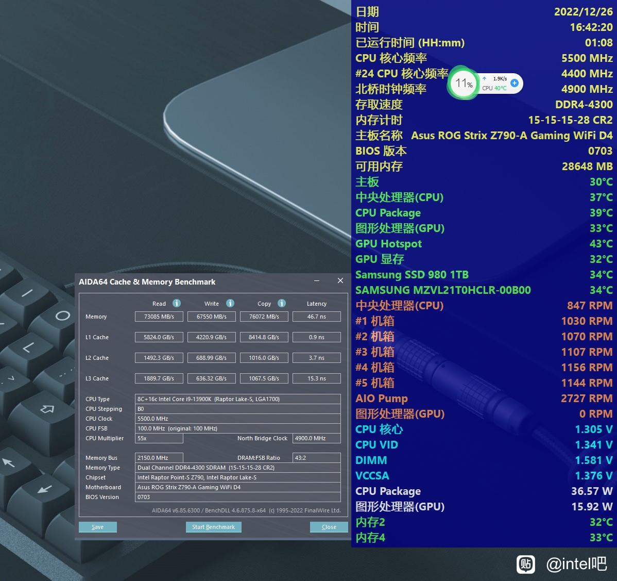
Task: Click the Save button
Action: click(97, 527)
